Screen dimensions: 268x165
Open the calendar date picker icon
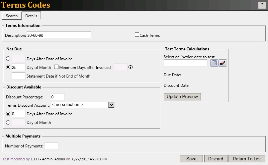tap(214, 63)
